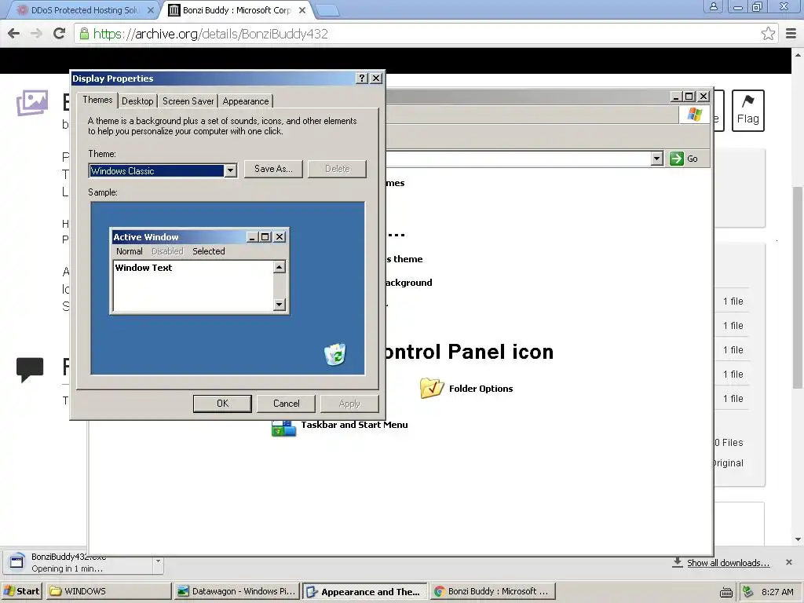The image size is (804, 603).
Task: Click the keyboard tray icon
Action: (725, 593)
